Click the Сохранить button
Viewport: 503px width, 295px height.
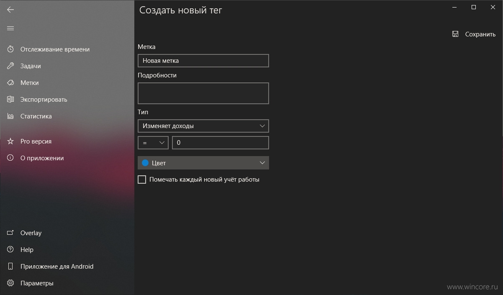[474, 34]
